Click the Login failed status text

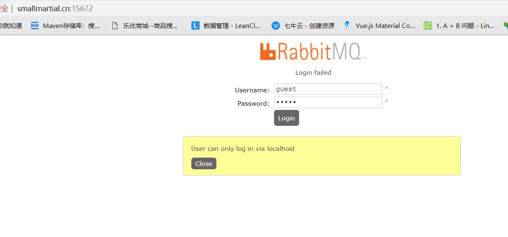[313, 73]
